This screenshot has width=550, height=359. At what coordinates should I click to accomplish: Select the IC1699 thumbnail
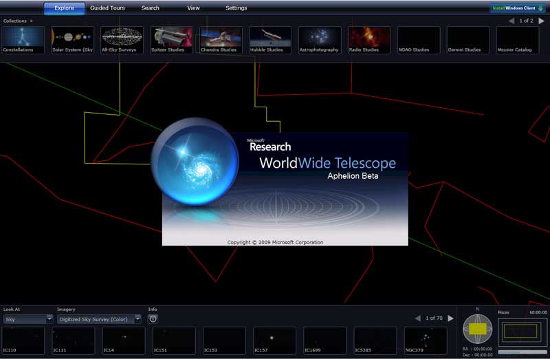click(x=324, y=340)
